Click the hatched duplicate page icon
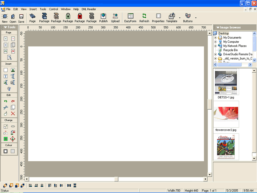The height and width of the screenshot is (193, 257). tap(13, 45)
